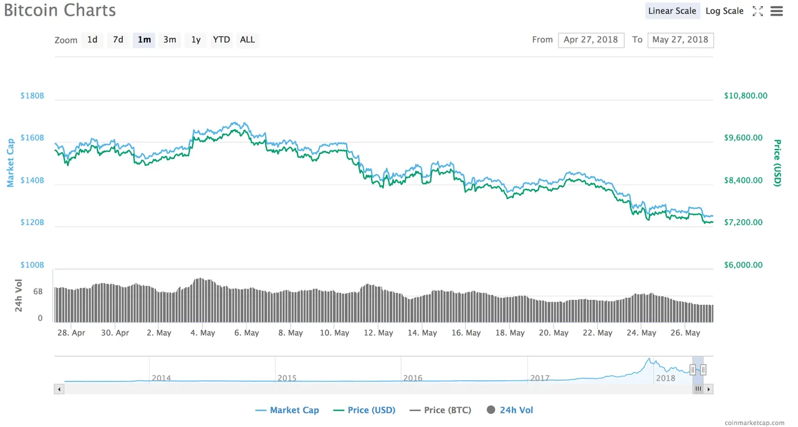Click the 2014 navigator timeline label

[x=161, y=378]
